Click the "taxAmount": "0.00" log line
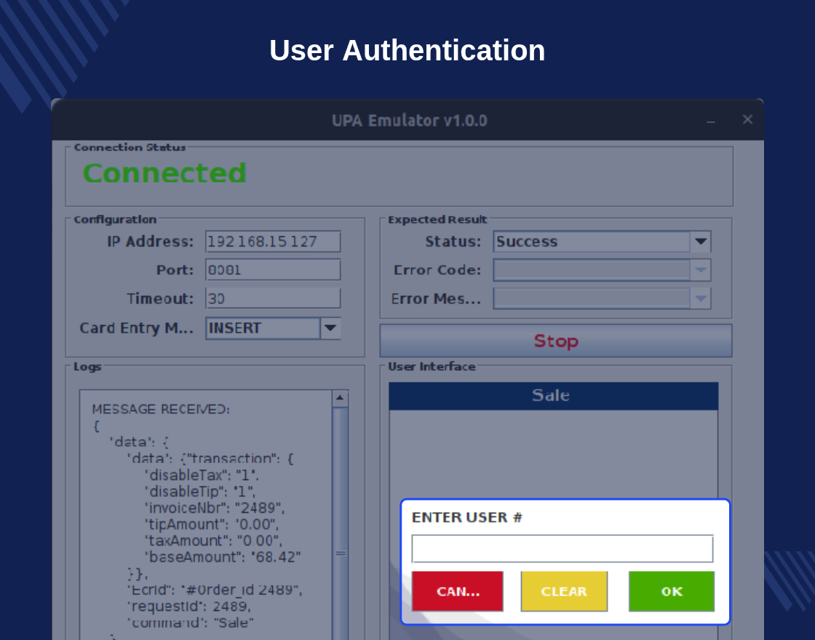The image size is (815, 640). click(213, 541)
